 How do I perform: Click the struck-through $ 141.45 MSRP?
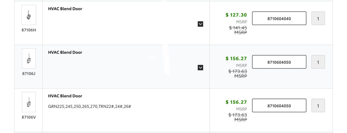point(238,30)
